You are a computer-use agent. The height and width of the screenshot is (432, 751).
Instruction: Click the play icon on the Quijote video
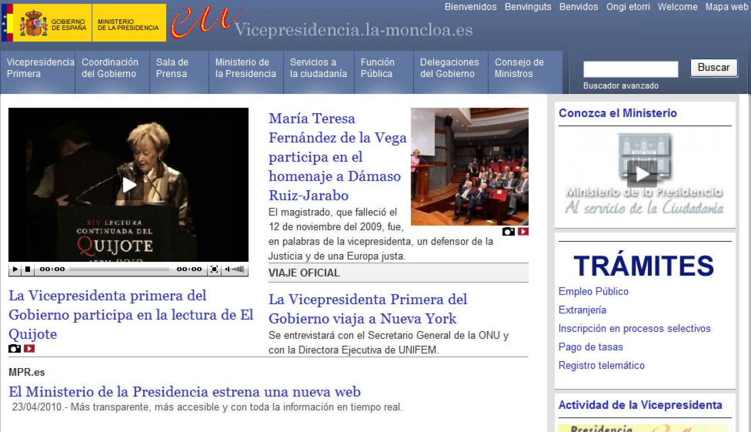129,185
